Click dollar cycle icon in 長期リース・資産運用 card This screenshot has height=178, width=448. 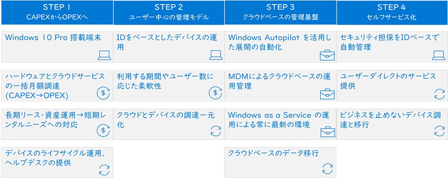(x=103, y=130)
